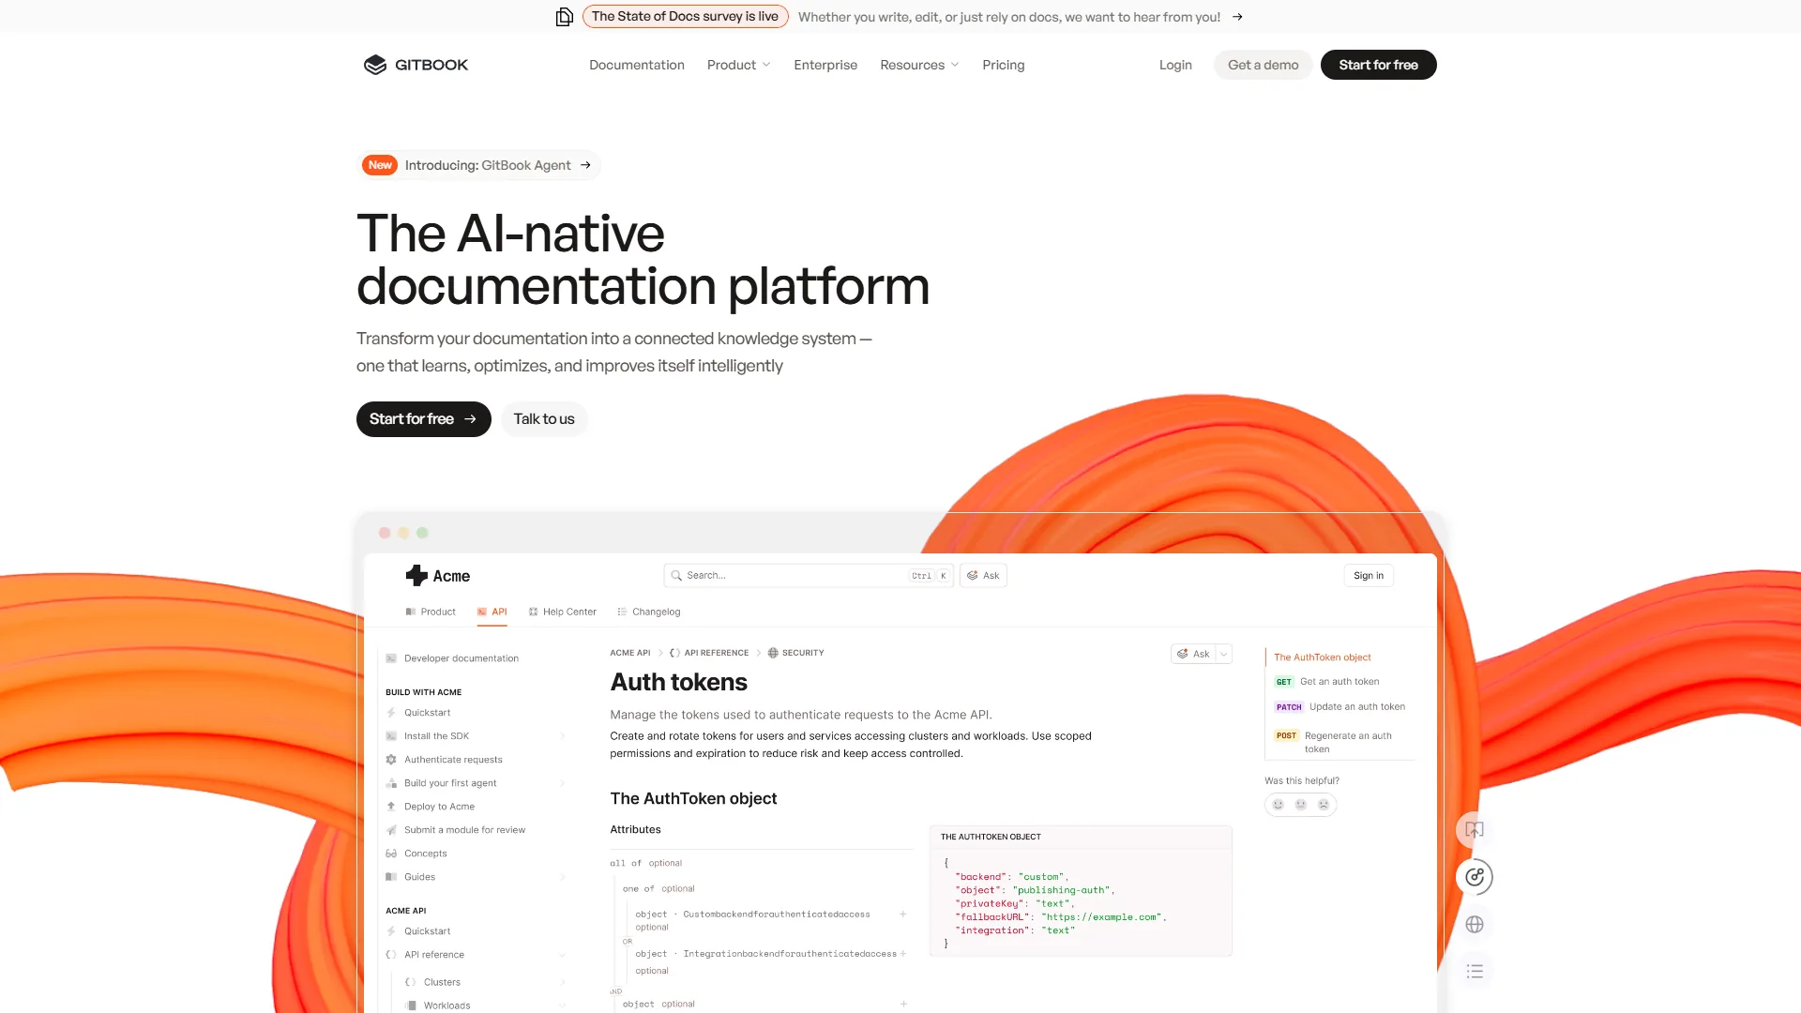
Task: Click the plus icon on Custombackend object row
Action: pos(903,915)
